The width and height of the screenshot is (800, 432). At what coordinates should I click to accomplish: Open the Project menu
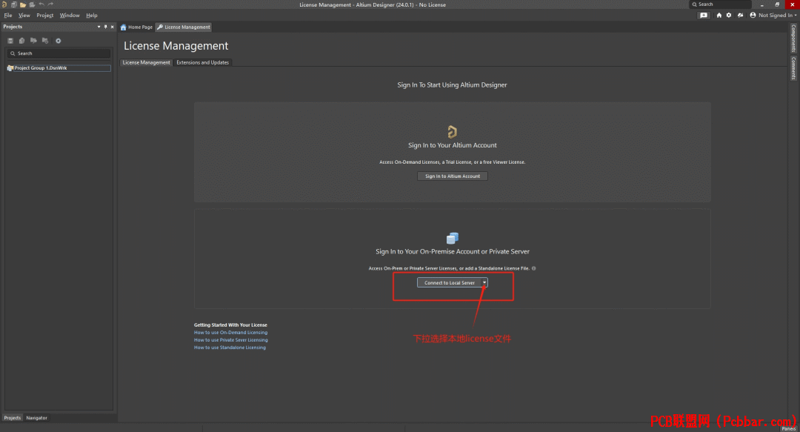[45, 16]
